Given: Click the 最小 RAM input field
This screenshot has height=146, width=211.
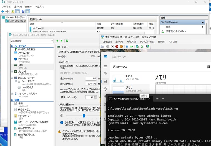Looking at the screenshot, I should point(91,78).
